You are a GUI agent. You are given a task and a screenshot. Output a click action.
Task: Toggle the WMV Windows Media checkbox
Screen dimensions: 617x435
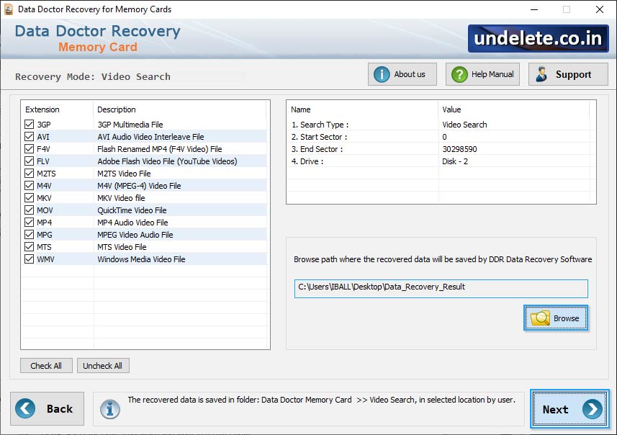[x=29, y=261]
